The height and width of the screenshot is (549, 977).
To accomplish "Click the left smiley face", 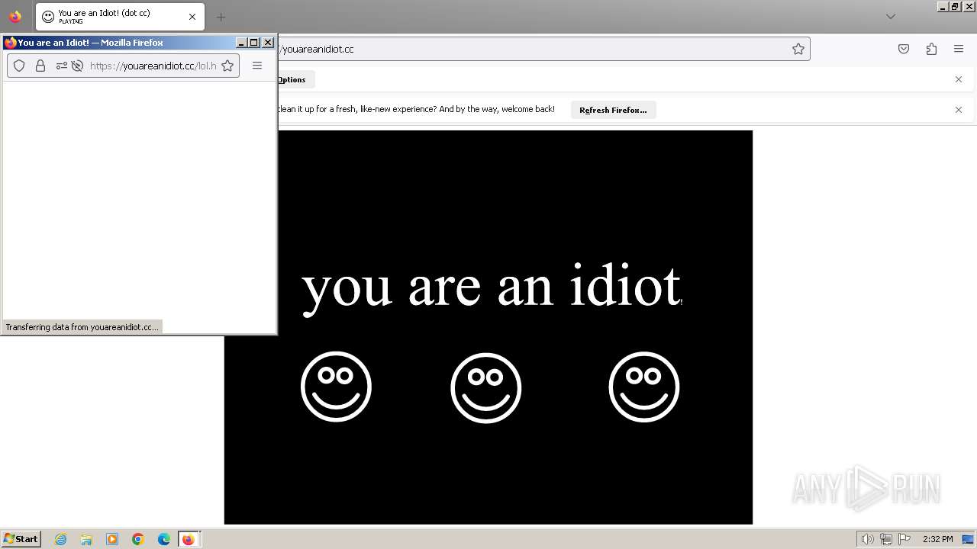I will pyautogui.click(x=336, y=387).
